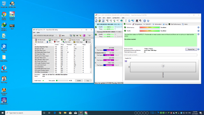Screen dimensions: 204x115
Task: Click the C: drive free space bar
Action: 109,50
